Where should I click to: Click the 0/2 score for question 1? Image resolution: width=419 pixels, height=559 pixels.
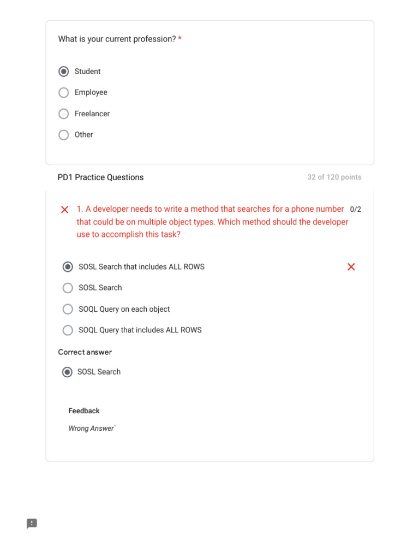(355, 209)
